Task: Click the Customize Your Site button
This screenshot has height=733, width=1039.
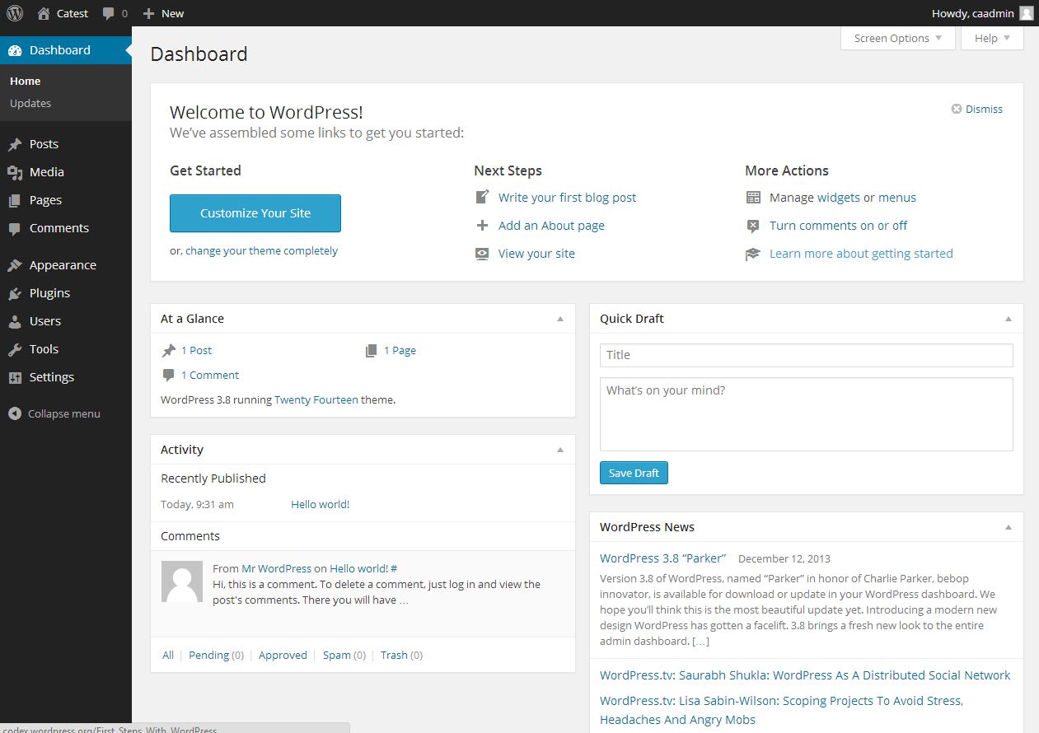Action: pos(255,213)
